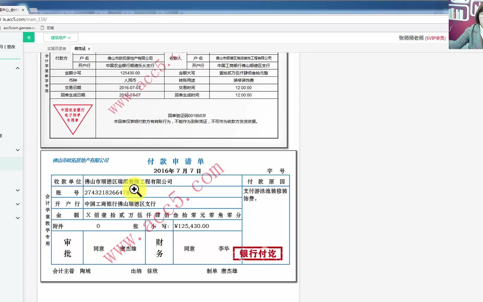This screenshot has width=483, height=302.
Task: Click the 人民币 currency cell
Action: [x=130, y=80]
